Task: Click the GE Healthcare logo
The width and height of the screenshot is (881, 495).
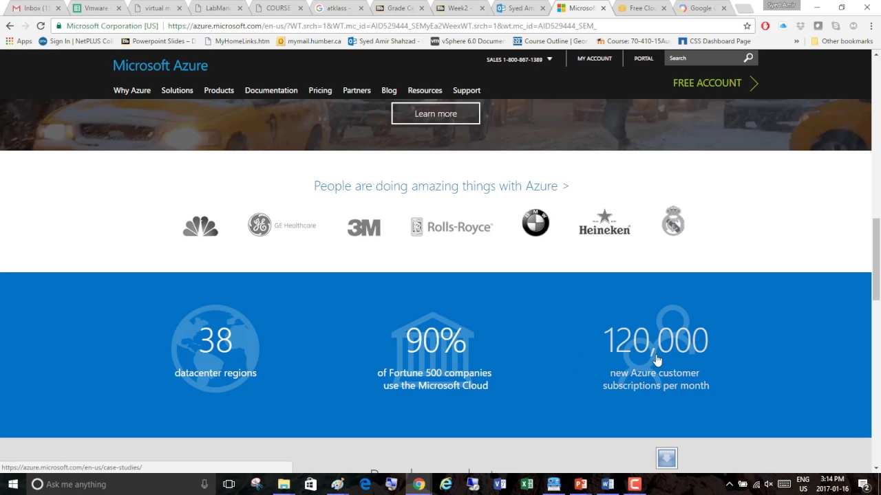Action: click(282, 225)
